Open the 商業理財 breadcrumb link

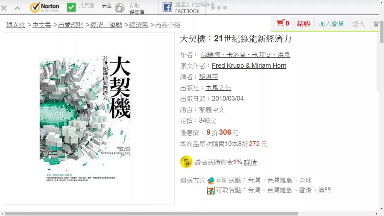(x=71, y=25)
